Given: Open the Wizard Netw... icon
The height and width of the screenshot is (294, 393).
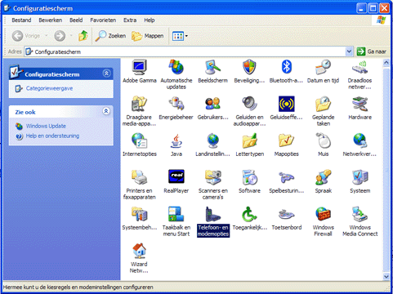Looking at the screenshot, I should 140,251.
